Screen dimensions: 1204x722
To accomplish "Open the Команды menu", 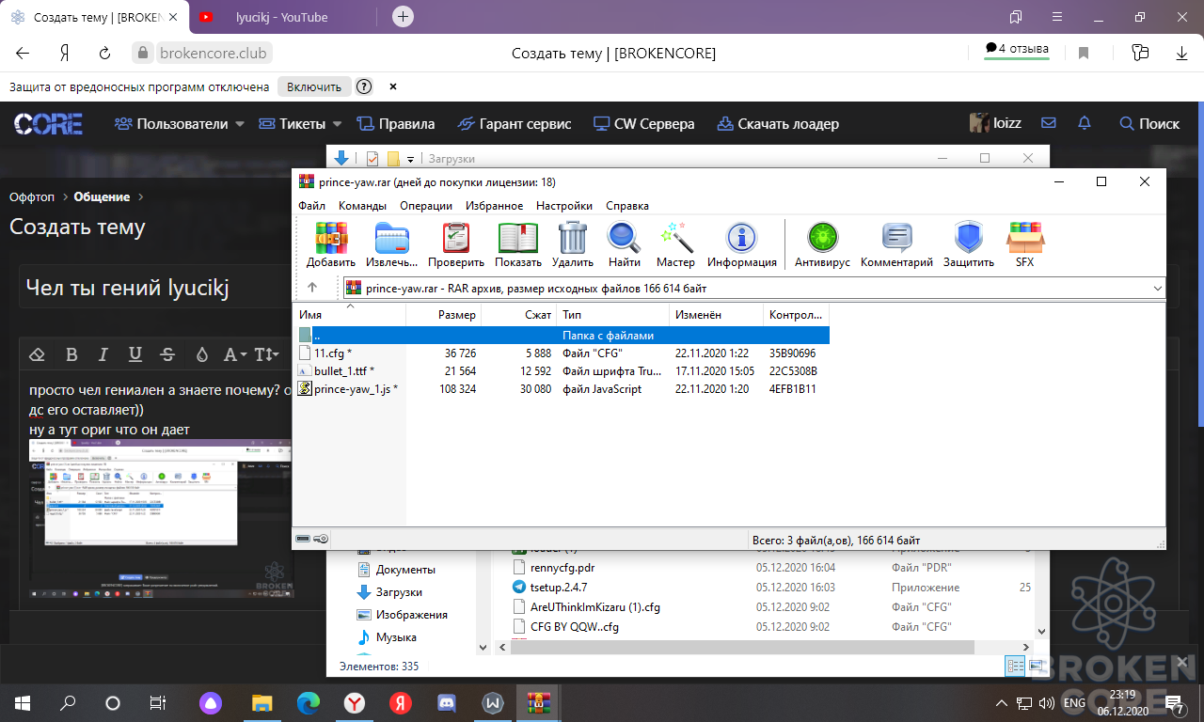I will click(362, 205).
